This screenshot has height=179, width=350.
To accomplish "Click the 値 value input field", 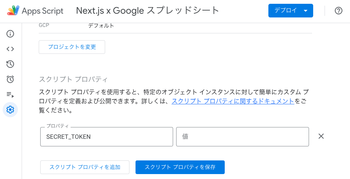I will pos(243,137).
